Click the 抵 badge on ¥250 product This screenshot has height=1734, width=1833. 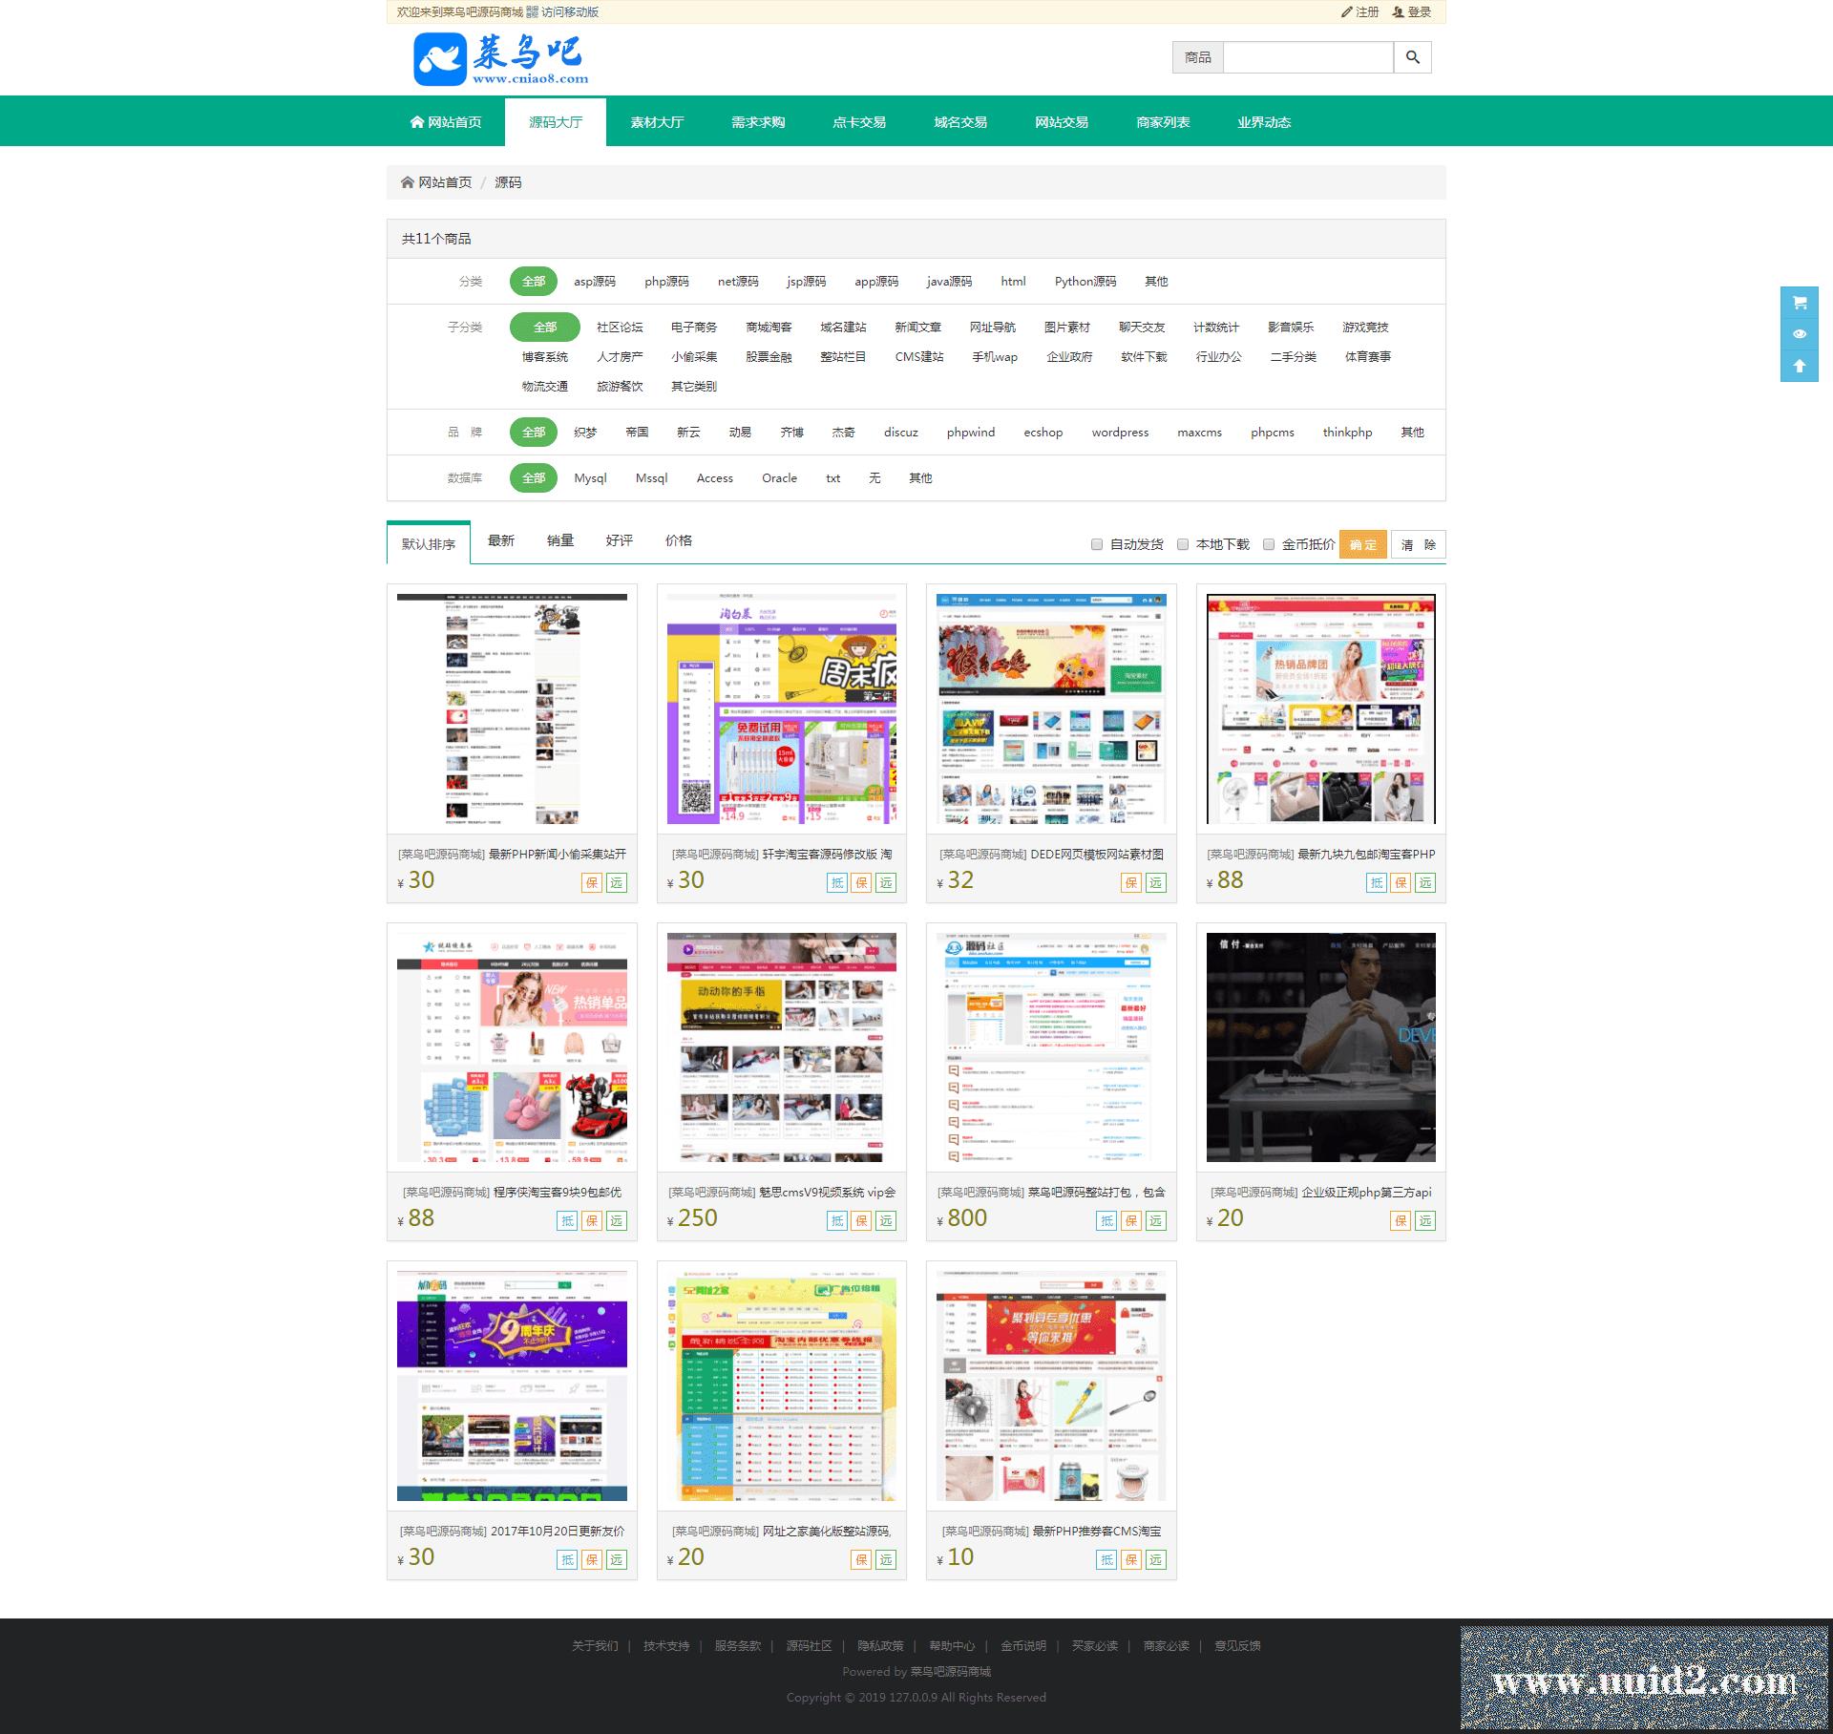pyautogui.click(x=836, y=1220)
